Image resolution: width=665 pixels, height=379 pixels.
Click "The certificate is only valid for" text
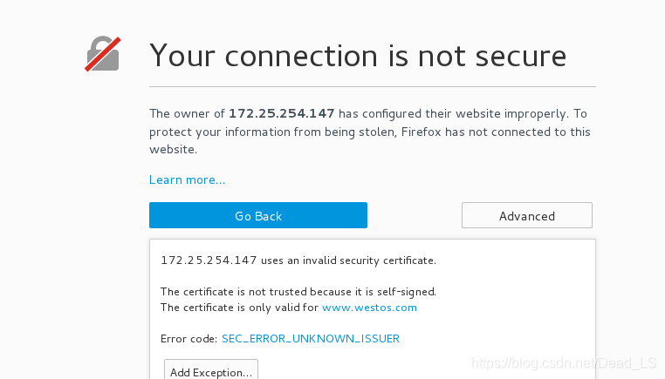click(240, 308)
